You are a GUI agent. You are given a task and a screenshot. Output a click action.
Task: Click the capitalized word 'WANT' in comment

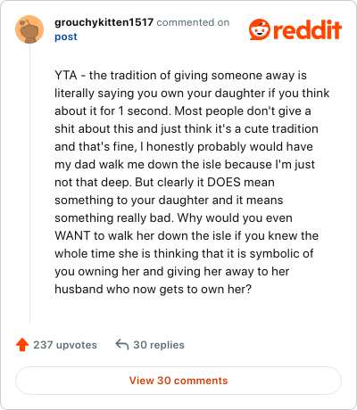click(72, 235)
